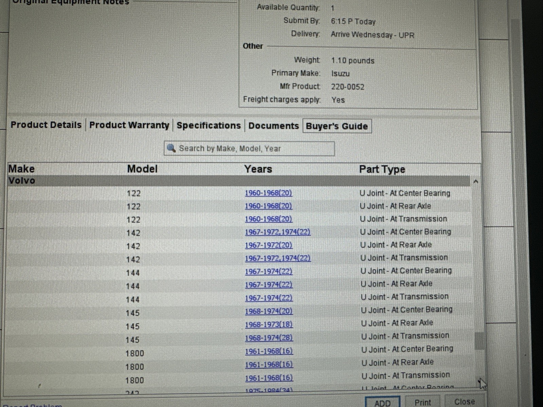543x407 pixels.
Task: Click the ADD button
Action: point(382,403)
